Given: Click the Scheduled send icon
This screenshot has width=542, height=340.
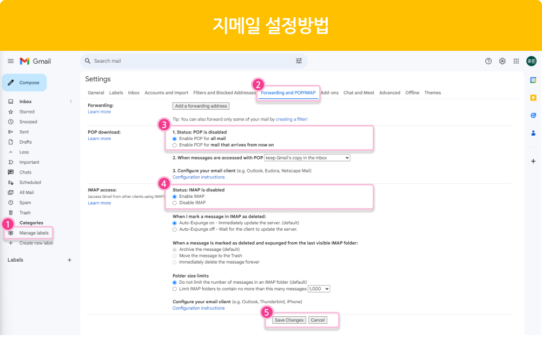Looking at the screenshot, I should [11, 183].
